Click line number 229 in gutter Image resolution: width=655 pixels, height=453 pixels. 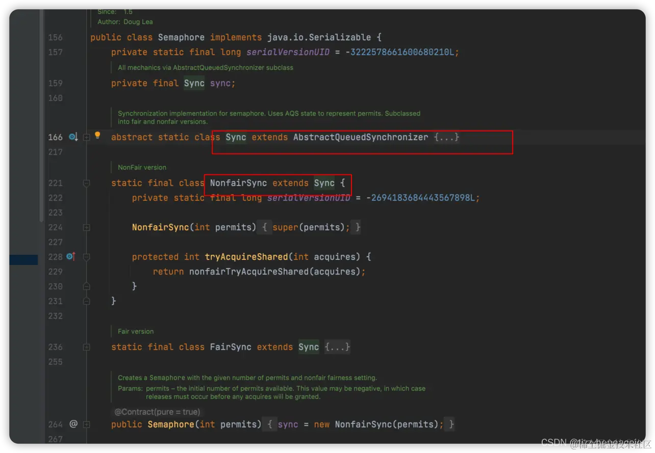(x=55, y=272)
